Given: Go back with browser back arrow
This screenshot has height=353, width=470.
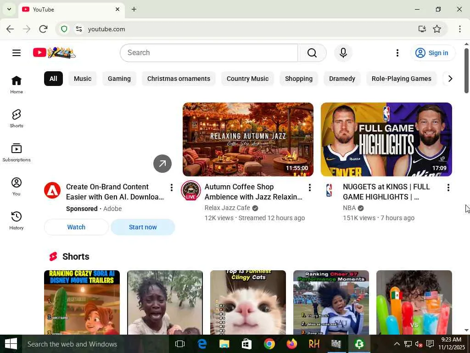Looking at the screenshot, I should (x=10, y=29).
